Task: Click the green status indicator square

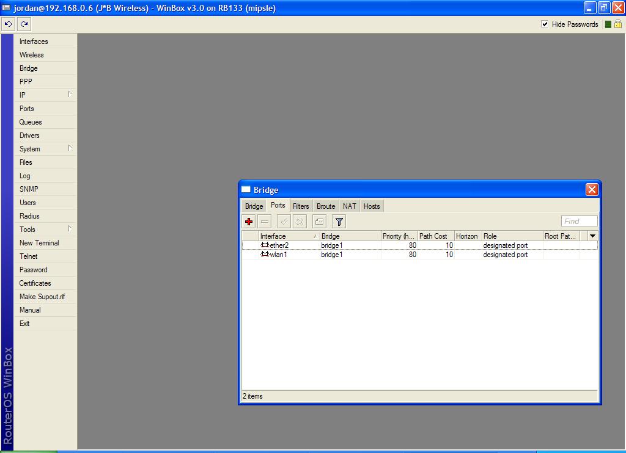Action: pyautogui.click(x=608, y=24)
